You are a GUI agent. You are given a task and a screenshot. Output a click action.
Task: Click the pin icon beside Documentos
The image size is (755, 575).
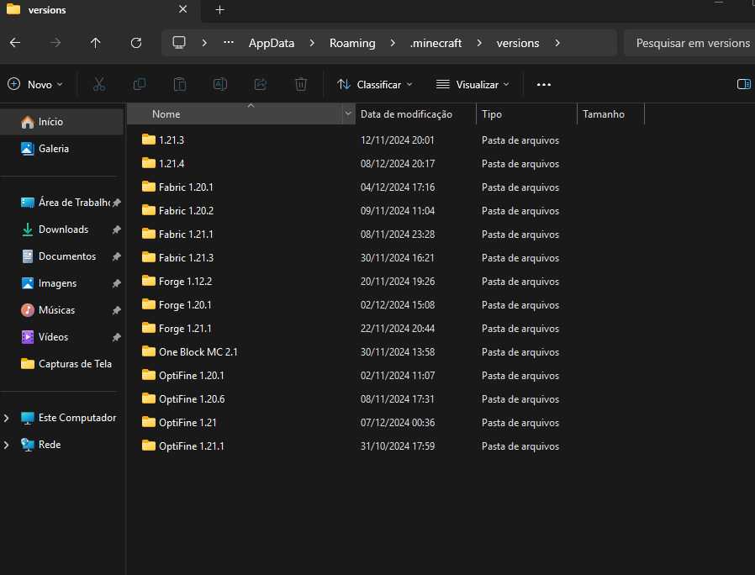click(116, 256)
